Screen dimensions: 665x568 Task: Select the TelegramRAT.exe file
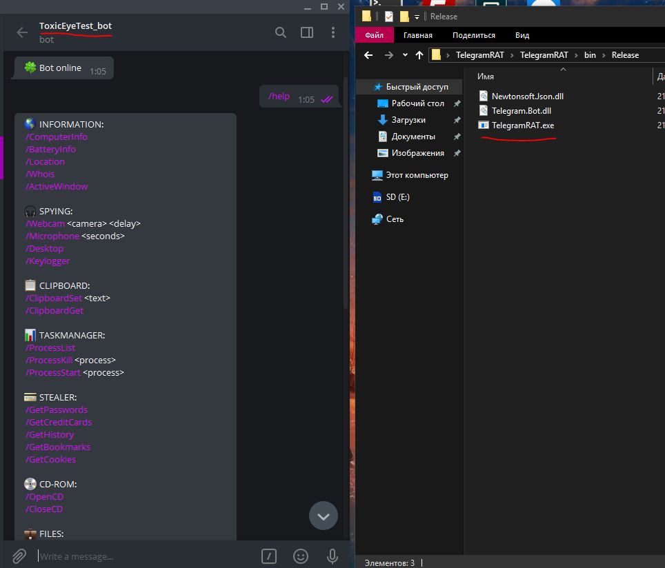pyautogui.click(x=516, y=125)
